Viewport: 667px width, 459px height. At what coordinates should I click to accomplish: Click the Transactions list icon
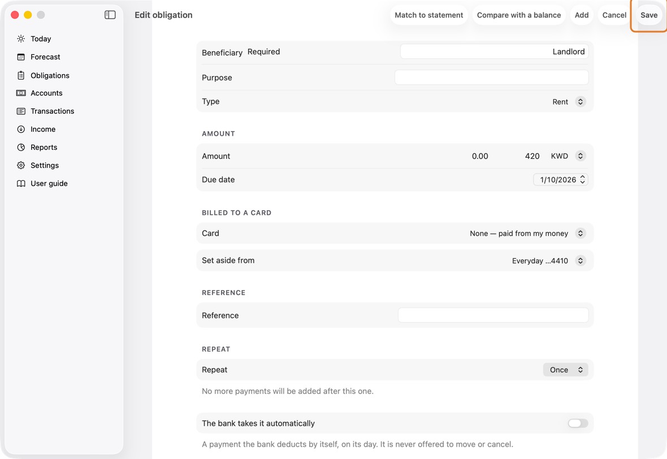21,111
